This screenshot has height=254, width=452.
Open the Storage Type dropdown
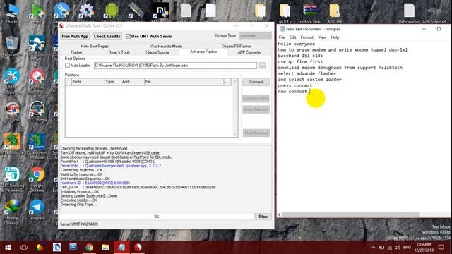click(x=256, y=36)
